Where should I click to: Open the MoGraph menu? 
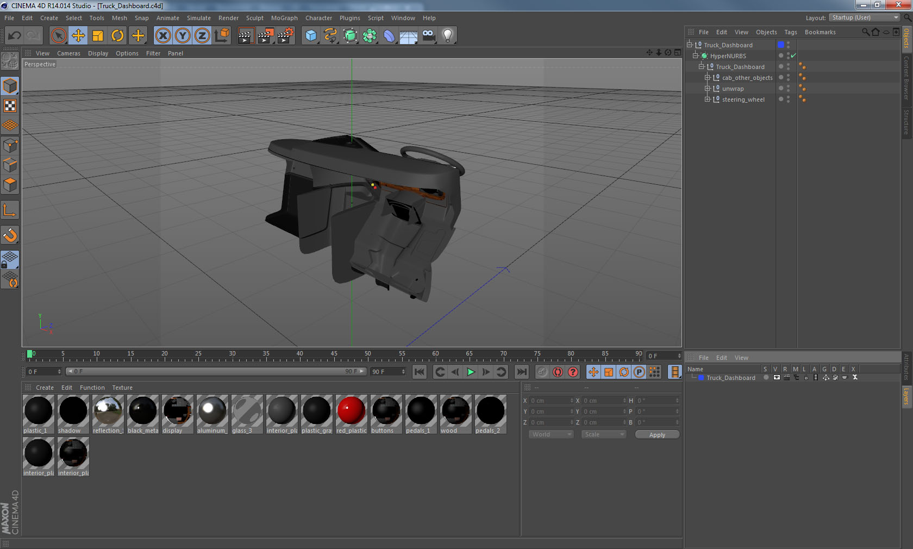[x=284, y=18]
